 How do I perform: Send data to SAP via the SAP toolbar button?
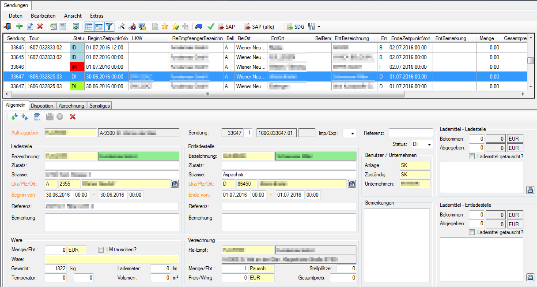coord(226,26)
